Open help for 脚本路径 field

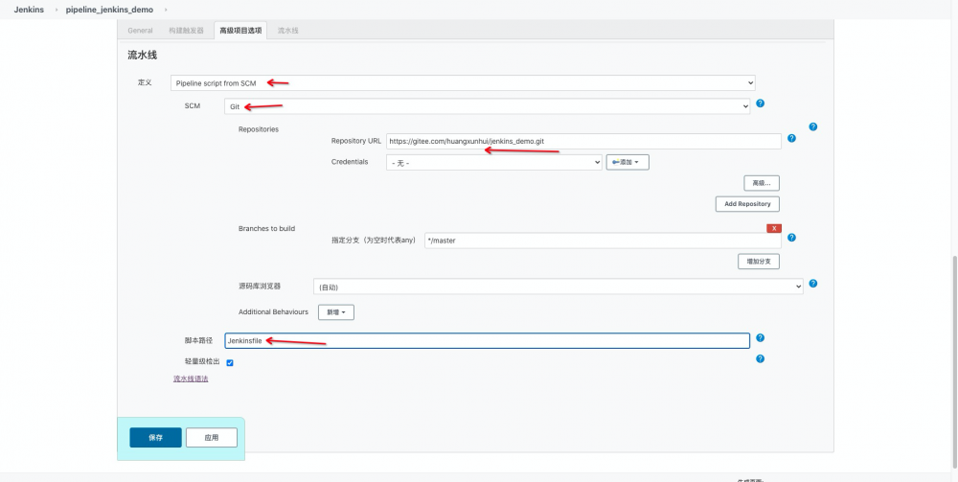760,338
